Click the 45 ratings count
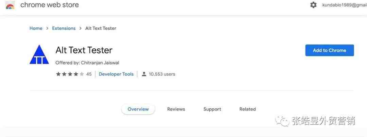367x137 pixels. 89,74
